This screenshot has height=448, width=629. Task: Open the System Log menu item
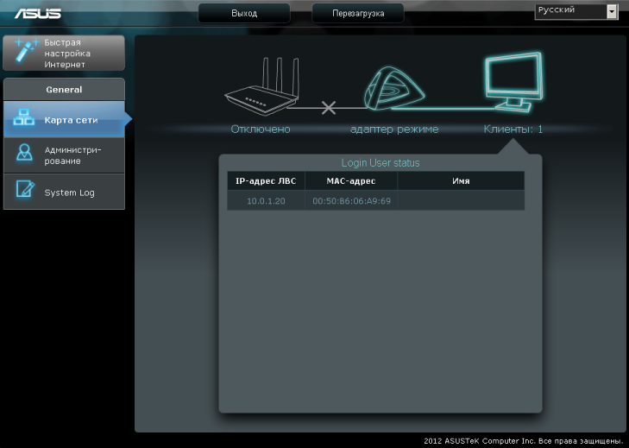point(64,192)
